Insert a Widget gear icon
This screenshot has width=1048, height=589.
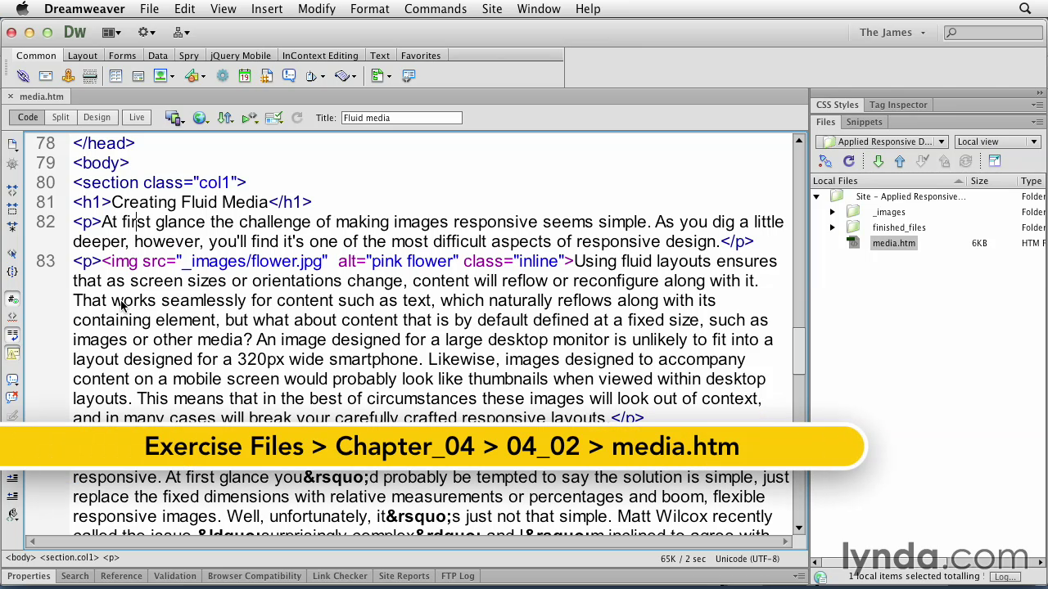click(x=222, y=76)
